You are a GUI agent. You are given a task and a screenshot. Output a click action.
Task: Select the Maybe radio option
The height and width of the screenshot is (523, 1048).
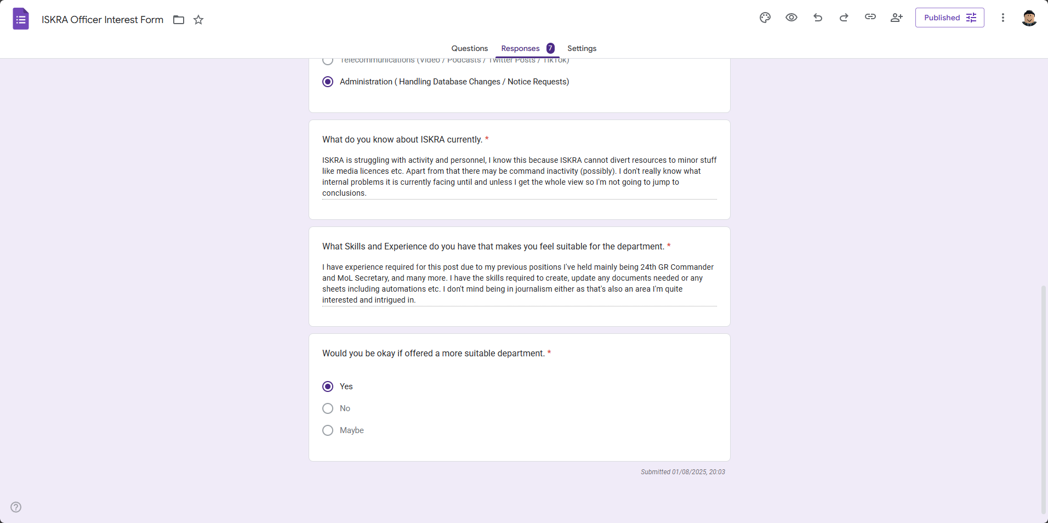coord(328,430)
